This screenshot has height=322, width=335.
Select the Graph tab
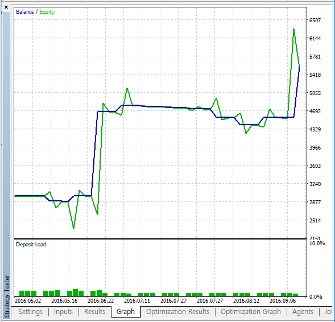tap(126, 312)
